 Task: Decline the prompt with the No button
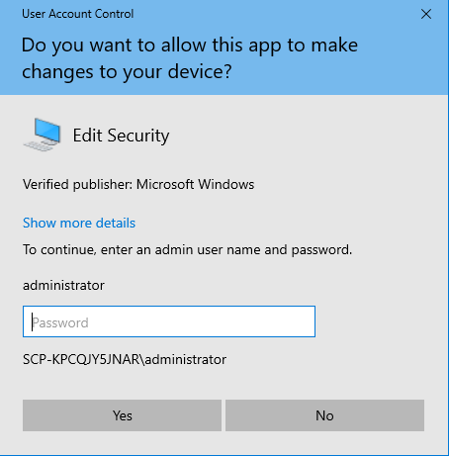point(324,415)
